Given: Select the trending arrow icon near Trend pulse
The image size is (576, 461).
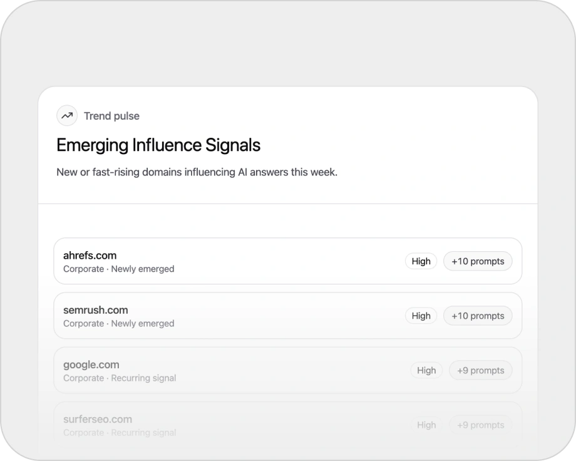Looking at the screenshot, I should click(67, 116).
